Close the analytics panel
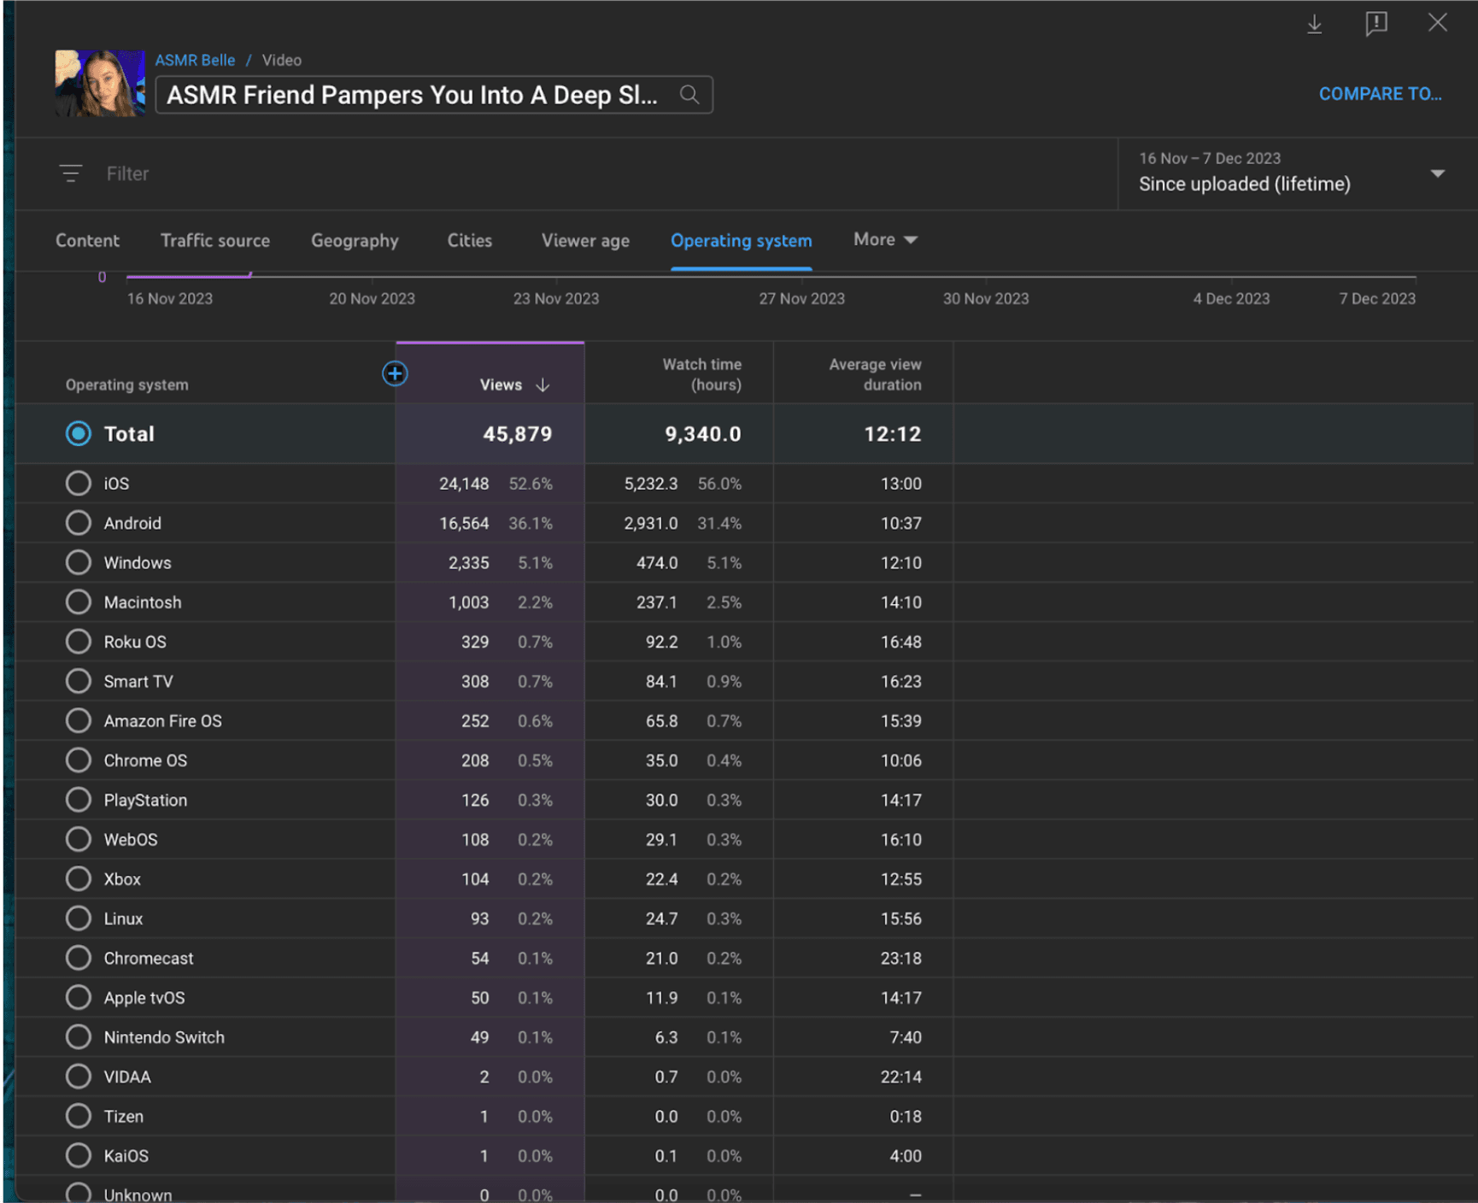Image resolution: width=1478 pixels, height=1203 pixels. [x=1437, y=23]
